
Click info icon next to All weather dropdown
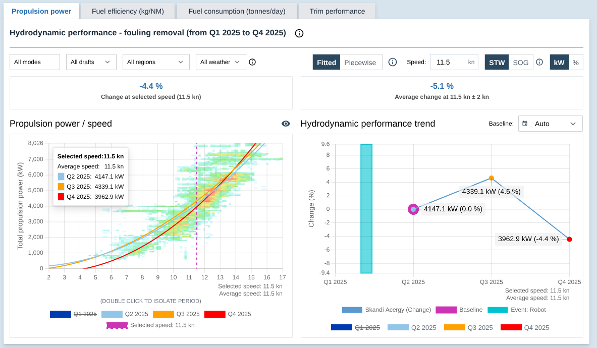coord(252,62)
